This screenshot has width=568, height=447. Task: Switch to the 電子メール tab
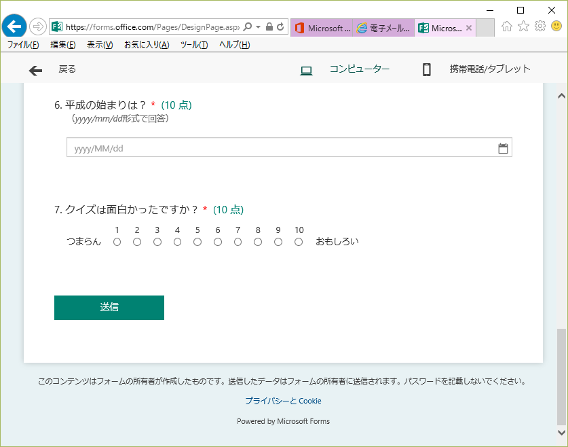(383, 28)
